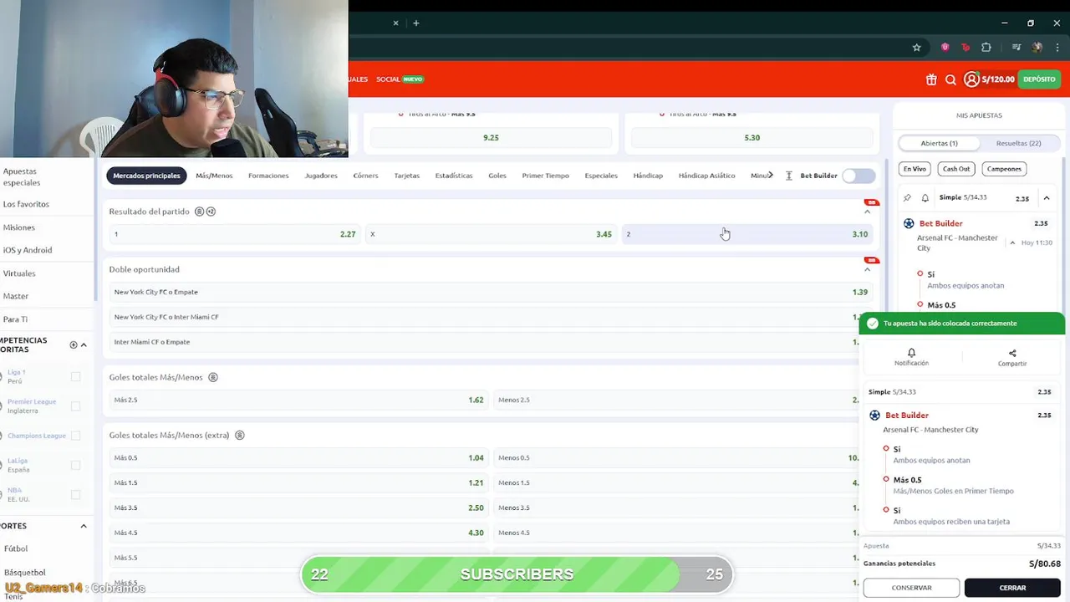Image resolution: width=1070 pixels, height=602 pixels.
Task: Click the Campeones filter button
Action: tap(1004, 169)
